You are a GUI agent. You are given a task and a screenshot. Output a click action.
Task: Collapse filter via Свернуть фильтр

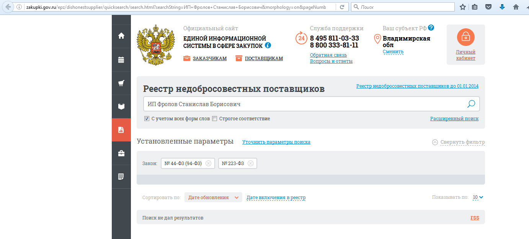459,142
